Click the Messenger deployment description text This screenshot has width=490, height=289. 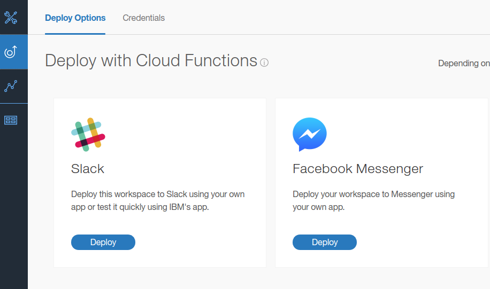coord(373,200)
